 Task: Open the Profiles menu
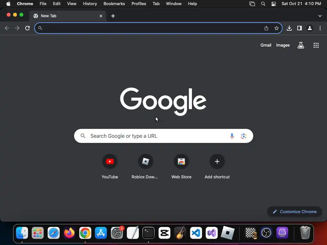(x=139, y=4)
